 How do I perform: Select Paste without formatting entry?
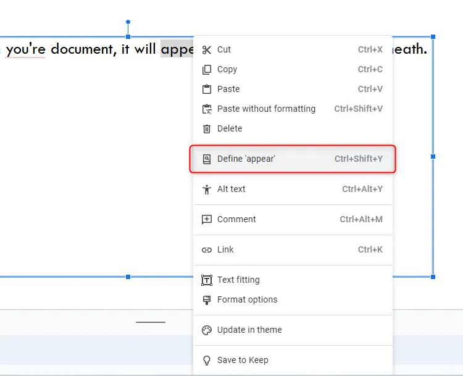coord(293,109)
